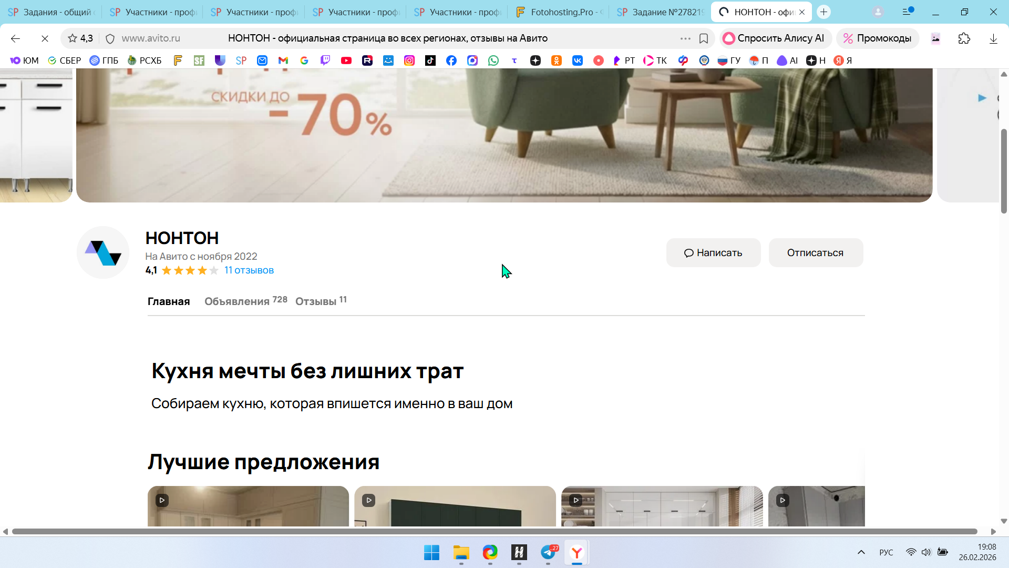Image resolution: width=1009 pixels, height=568 pixels.
Task: Show hidden system tray icons chevron
Action: pyautogui.click(x=861, y=552)
